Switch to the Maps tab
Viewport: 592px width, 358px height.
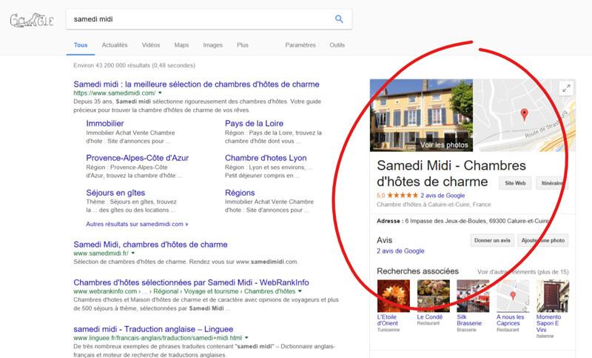[x=181, y=45]
